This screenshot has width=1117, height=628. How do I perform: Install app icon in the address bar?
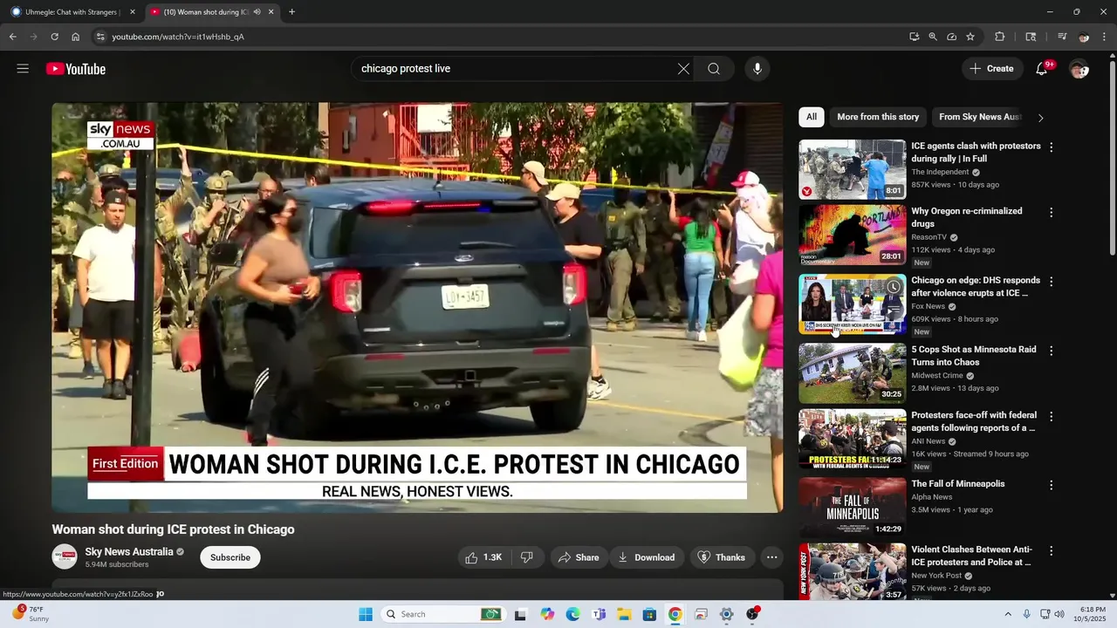915,37
